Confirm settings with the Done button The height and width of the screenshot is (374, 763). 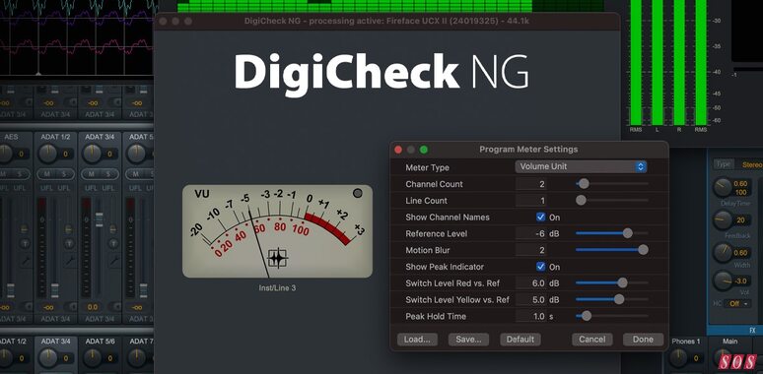[x=644, y=340]
